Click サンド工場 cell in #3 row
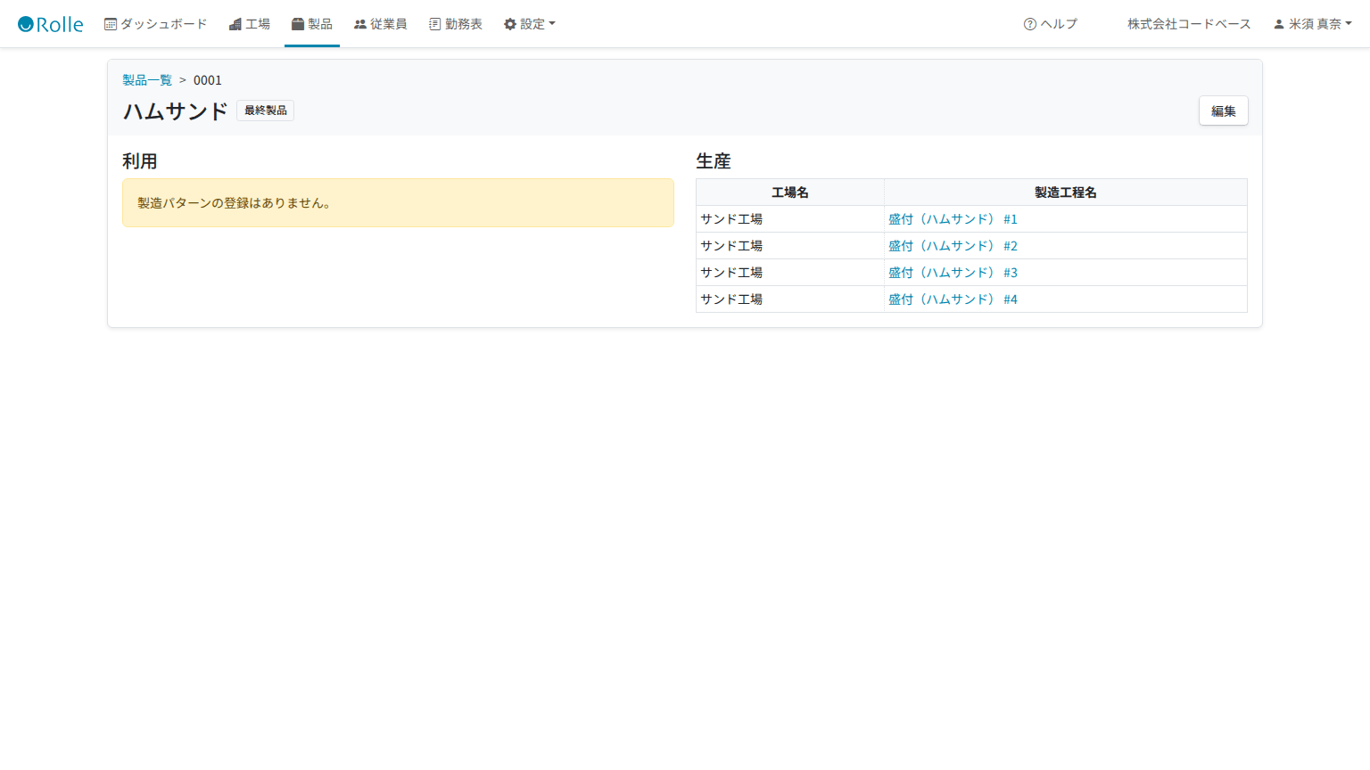1370x770 pixels. pos(790,273)
